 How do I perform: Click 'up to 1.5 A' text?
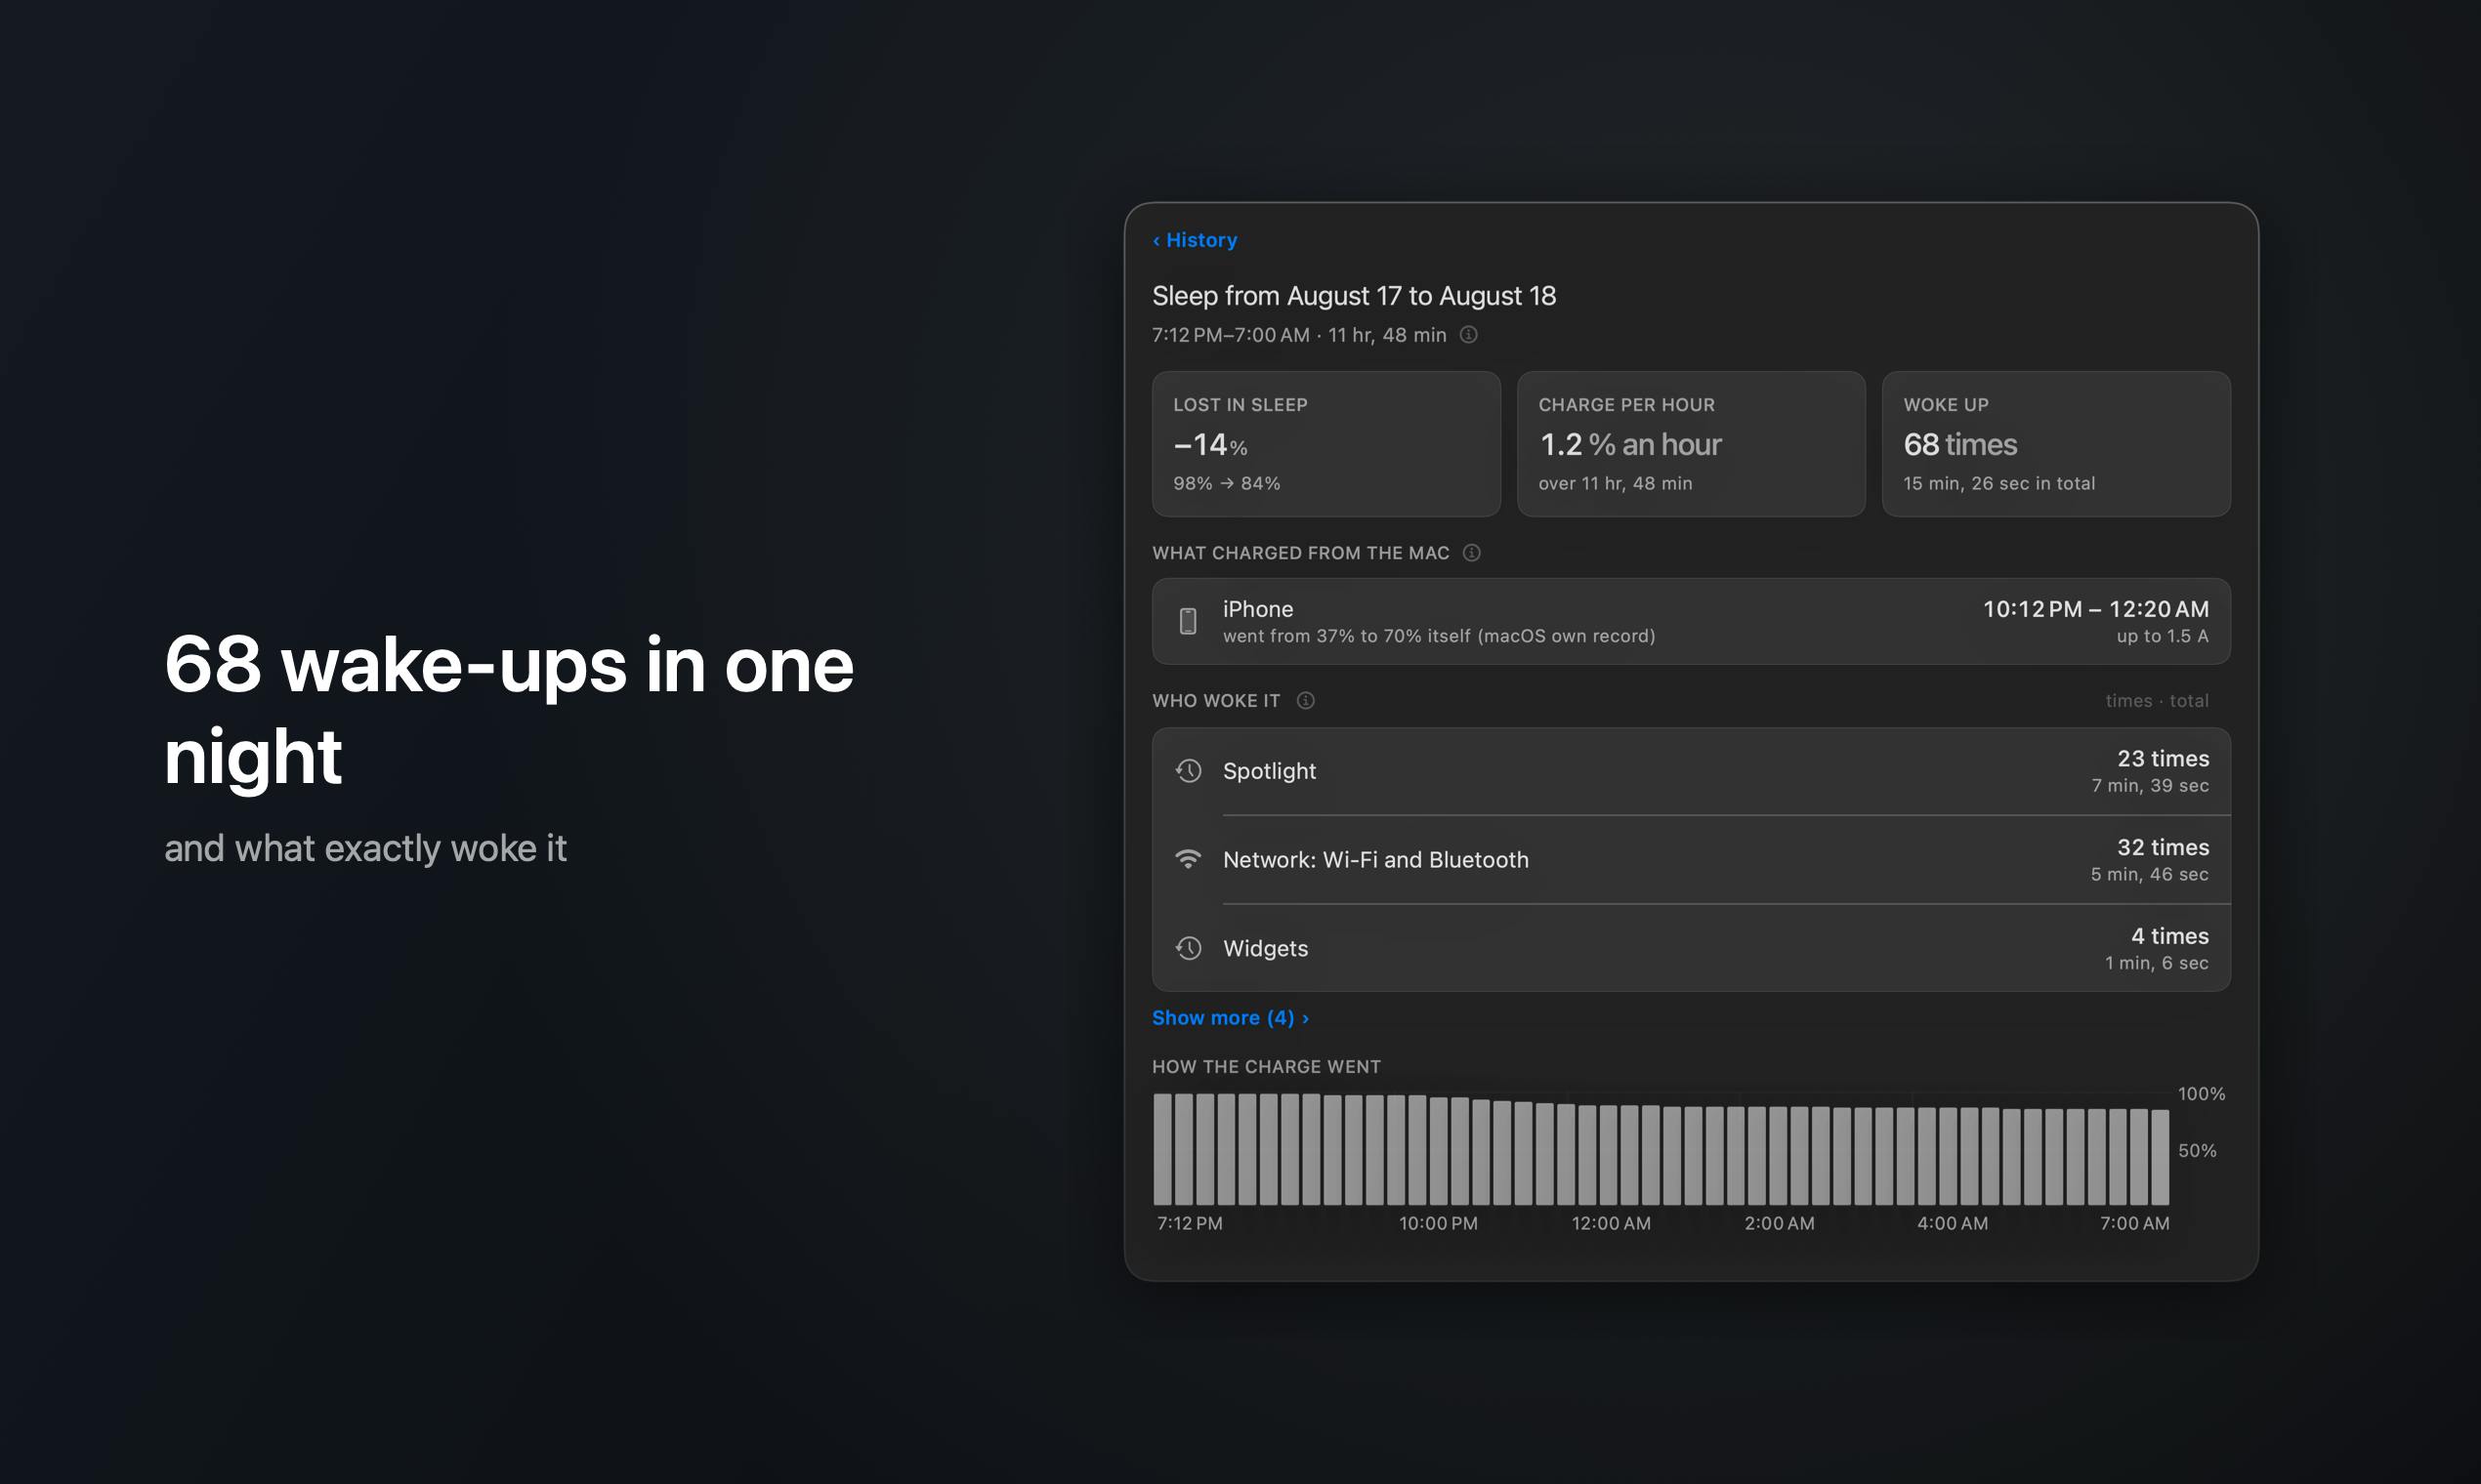click(2162, 636)
